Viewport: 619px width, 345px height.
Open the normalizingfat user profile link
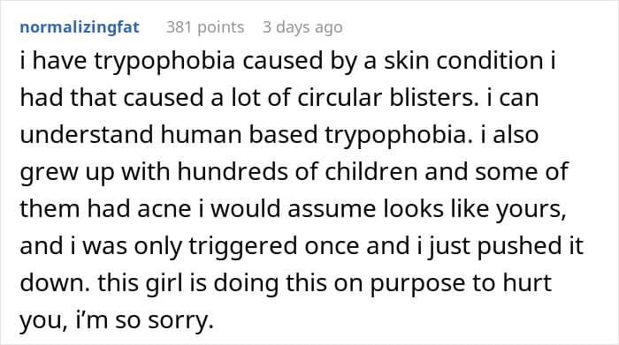(80, 27)
